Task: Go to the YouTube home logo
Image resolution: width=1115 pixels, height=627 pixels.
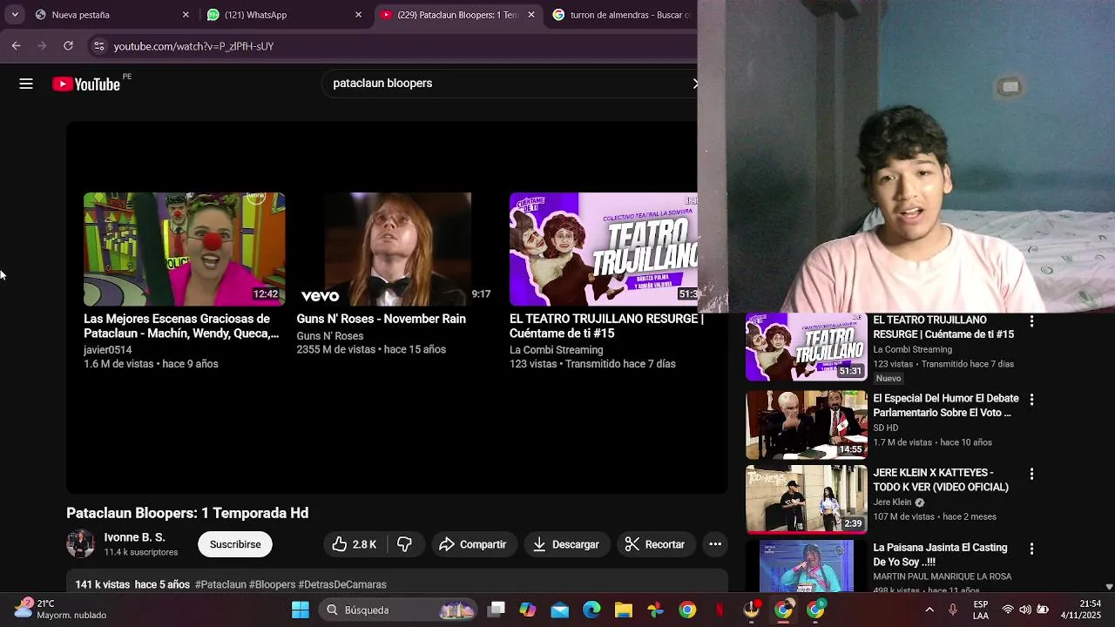Action: pyautogui.click(x=85, y=84)
